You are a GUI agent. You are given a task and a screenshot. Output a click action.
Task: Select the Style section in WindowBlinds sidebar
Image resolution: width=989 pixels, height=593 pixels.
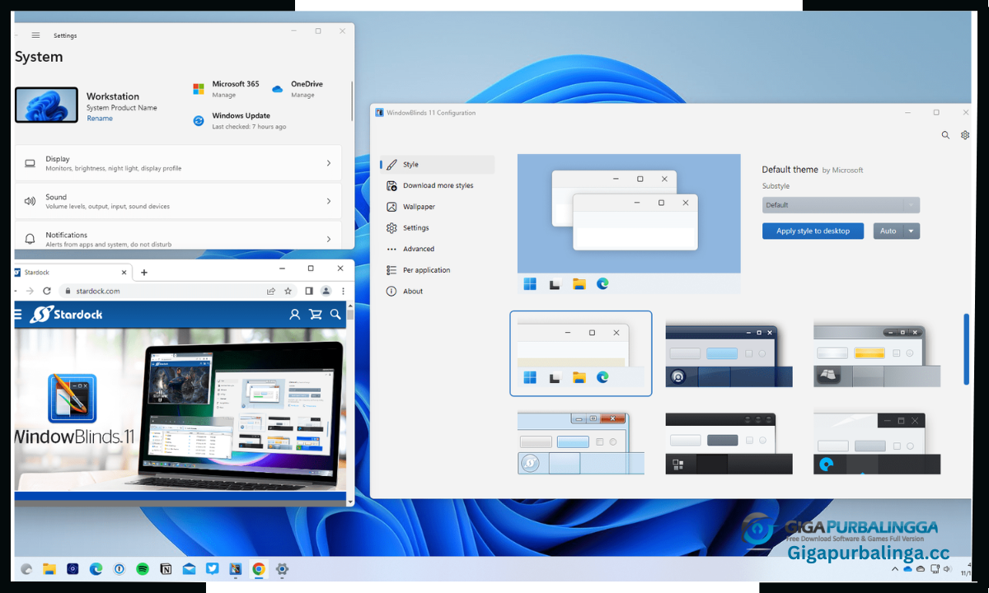pos(438,165)
